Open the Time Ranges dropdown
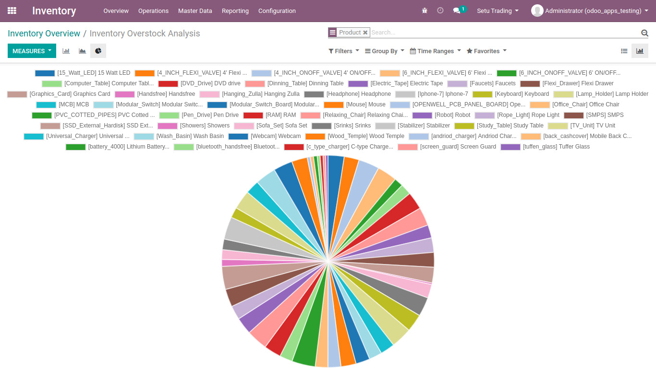Image resolution: width=656 pixels, height=368 pixels. [435, 51]
